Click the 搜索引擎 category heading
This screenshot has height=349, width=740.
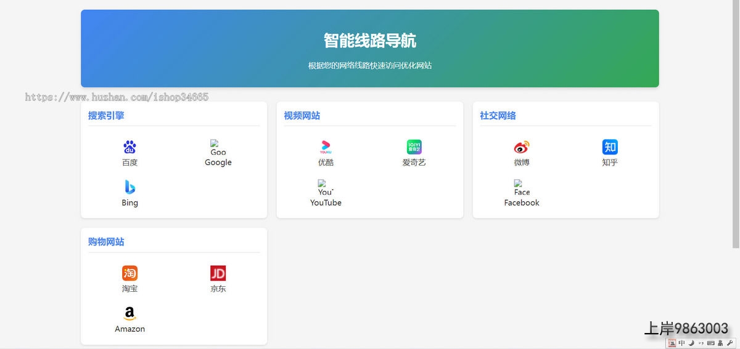[106, 116]
